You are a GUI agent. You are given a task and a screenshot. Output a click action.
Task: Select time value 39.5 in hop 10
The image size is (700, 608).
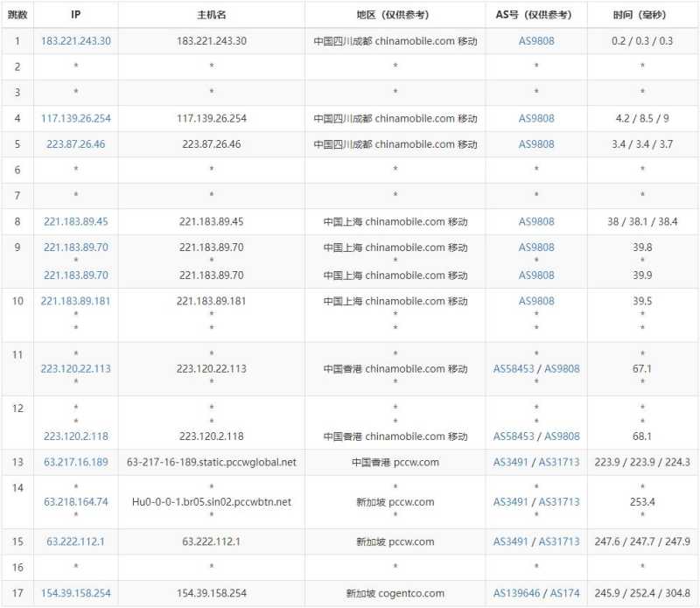[642, 301]
